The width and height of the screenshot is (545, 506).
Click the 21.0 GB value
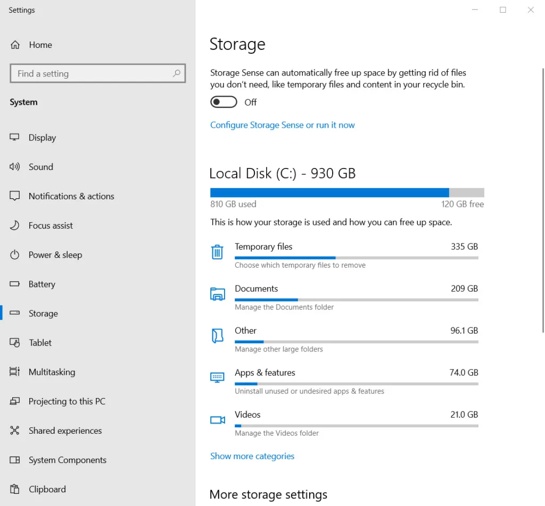point(464,415)
